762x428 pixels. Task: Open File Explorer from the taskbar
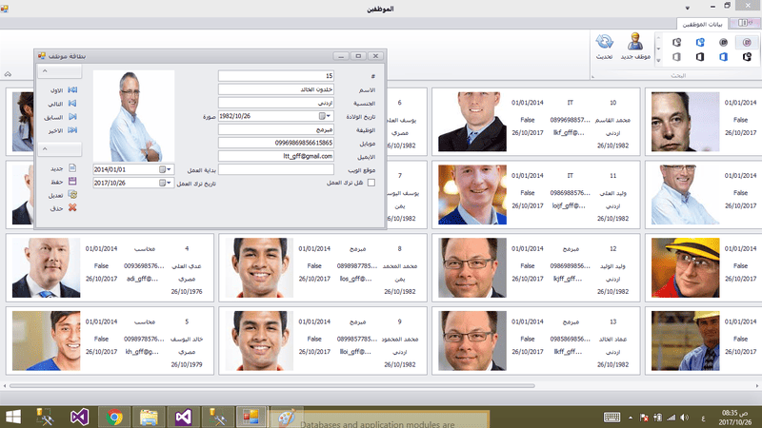[x=149, y=417]
